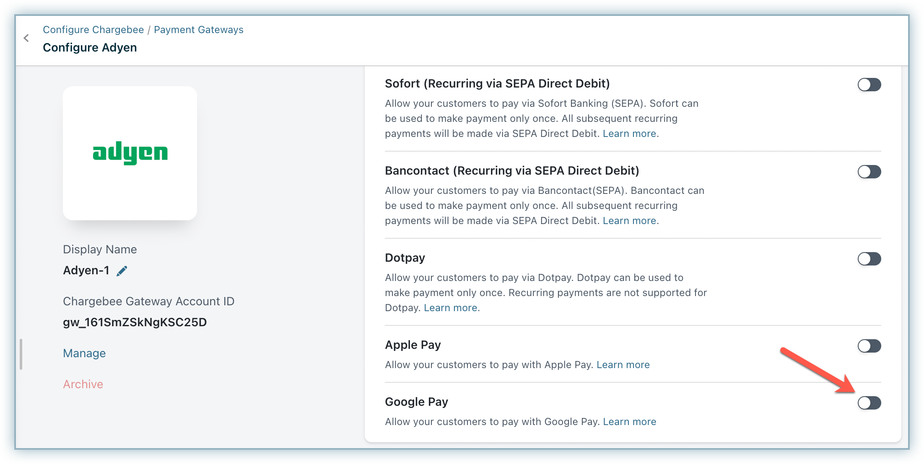This screenshot has width=924, height=464.
Task: Open Learn more link for Bancontact
Action: pyautogui.click(x=629, y=221)
